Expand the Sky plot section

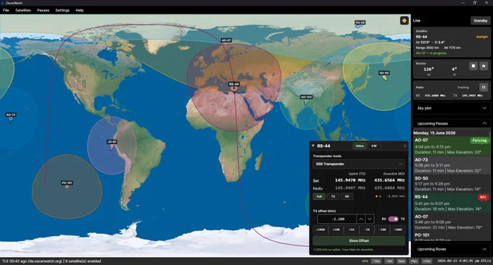(x=452, y=108)
